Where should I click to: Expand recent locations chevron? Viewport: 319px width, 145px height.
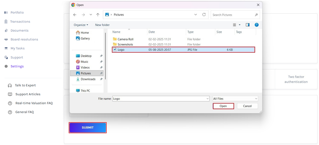coord(91,15)
